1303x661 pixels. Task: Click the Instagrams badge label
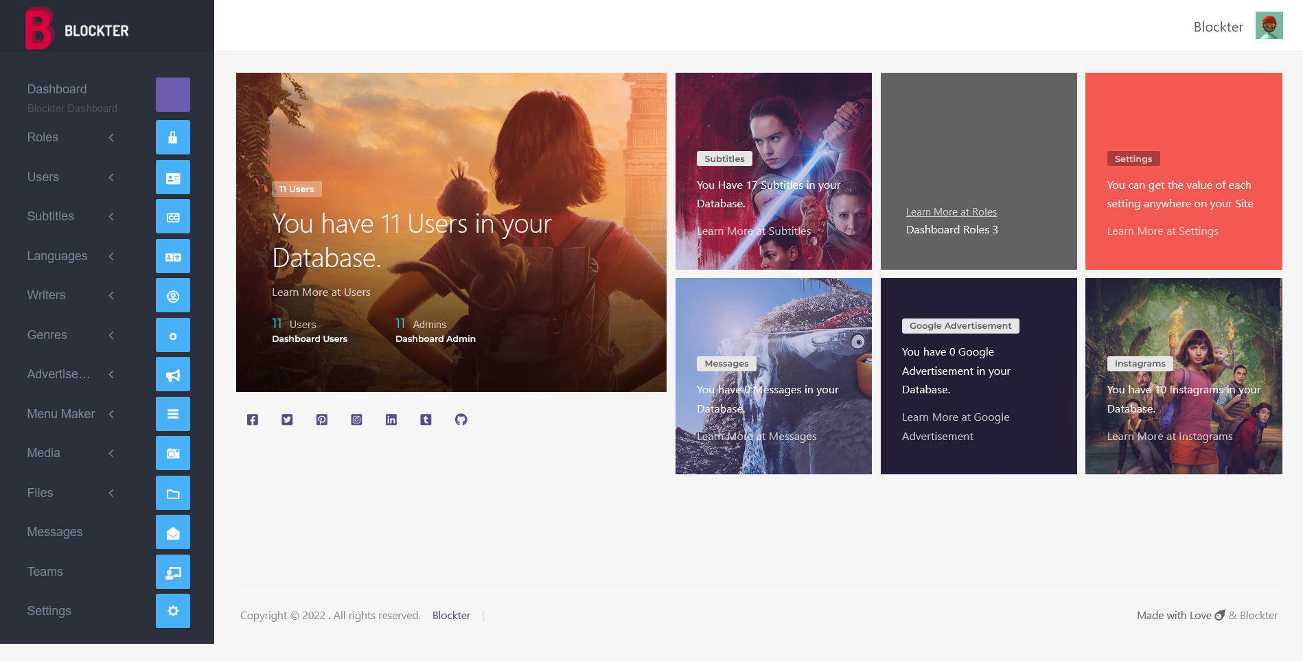tap(1140, 364)
